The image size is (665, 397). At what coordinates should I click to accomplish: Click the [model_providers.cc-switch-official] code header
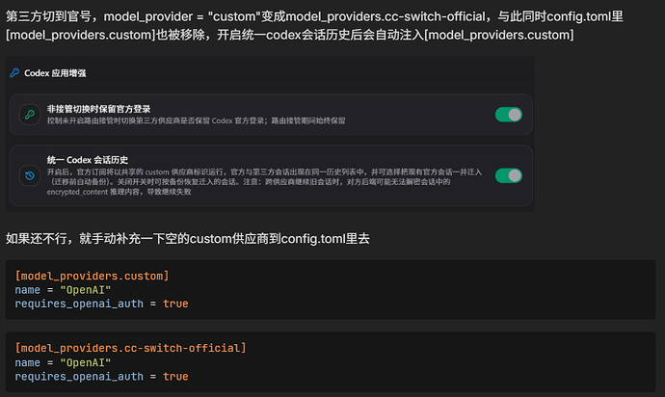[130, 348]
